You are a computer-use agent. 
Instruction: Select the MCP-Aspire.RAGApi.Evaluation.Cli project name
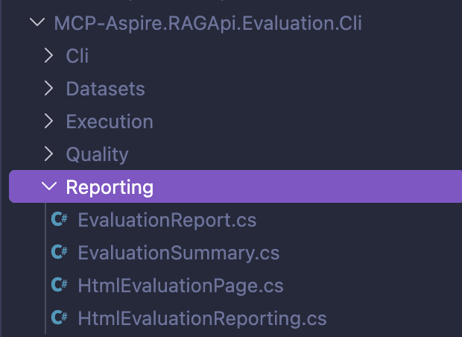coord(208,23)
